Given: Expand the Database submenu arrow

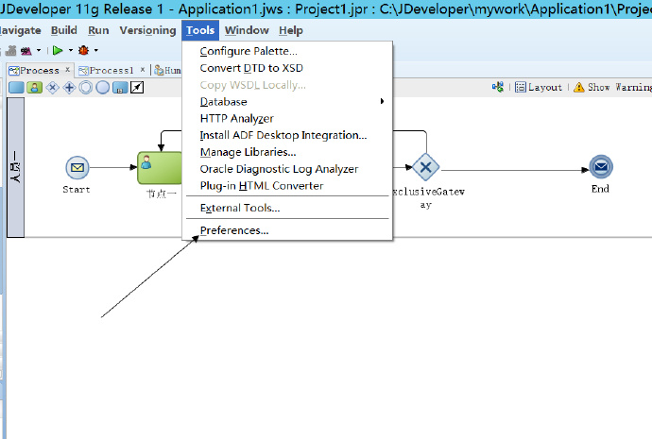Looking at the screenshot, I should point(382,101).
